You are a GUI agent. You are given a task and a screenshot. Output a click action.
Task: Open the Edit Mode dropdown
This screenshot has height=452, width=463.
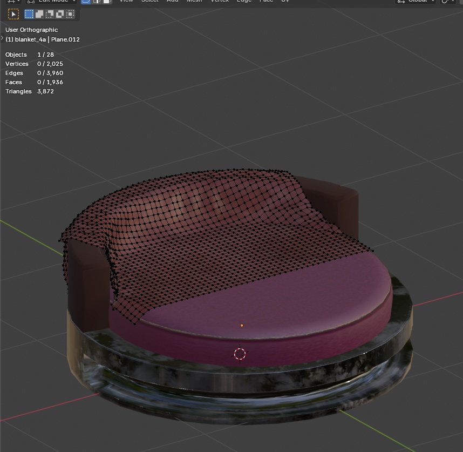tap(51, 2)
